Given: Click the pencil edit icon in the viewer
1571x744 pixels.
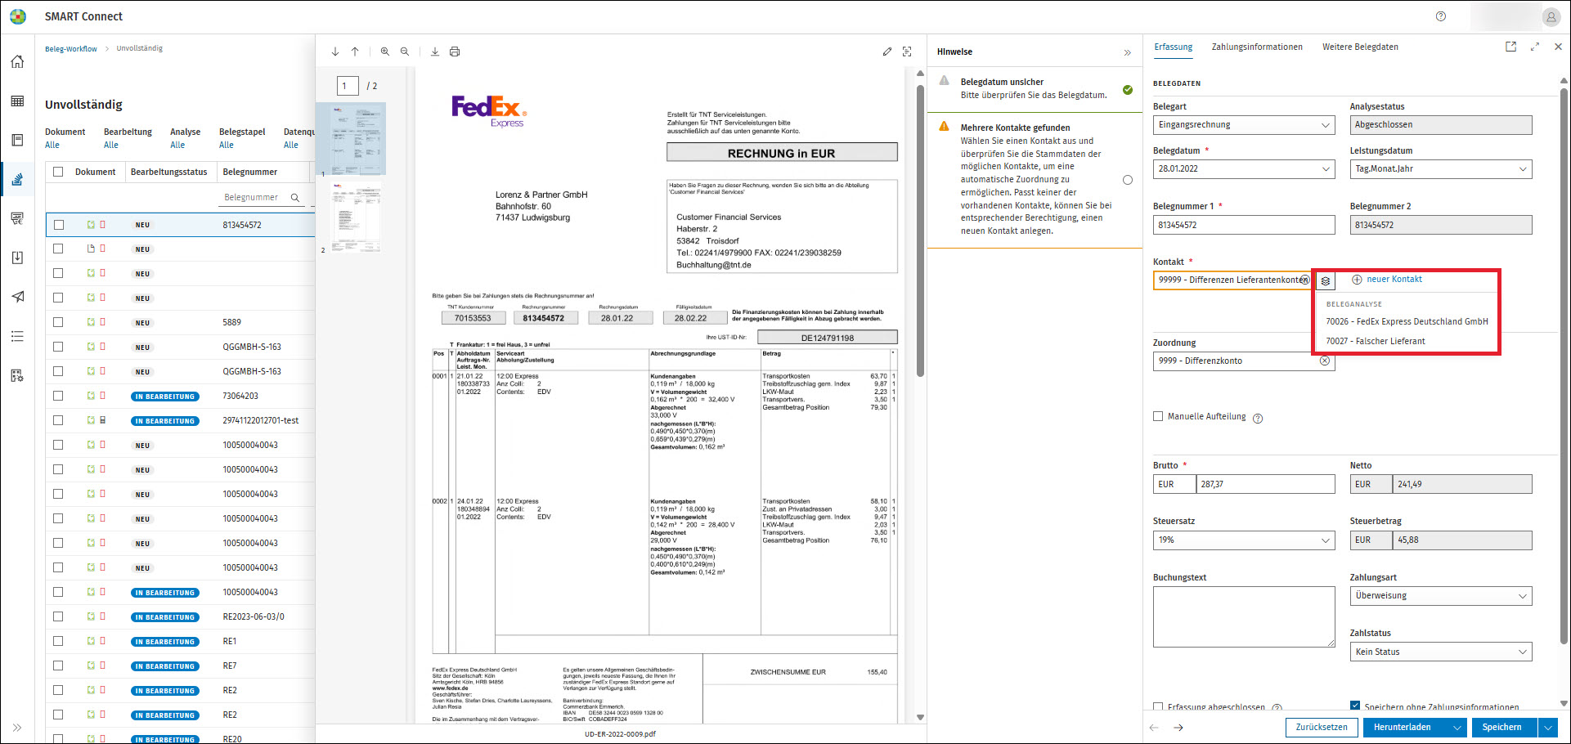Looking at the screenshot, I should click(x=887, y=52).
